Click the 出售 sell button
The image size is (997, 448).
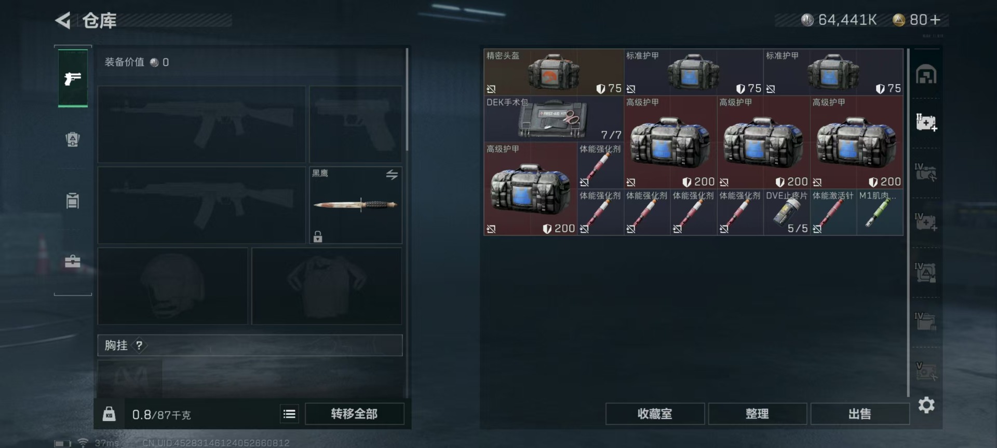click(860, 414)
